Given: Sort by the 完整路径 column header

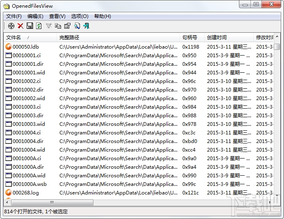Looking at the screenshot, I should (x=118, y=37).
